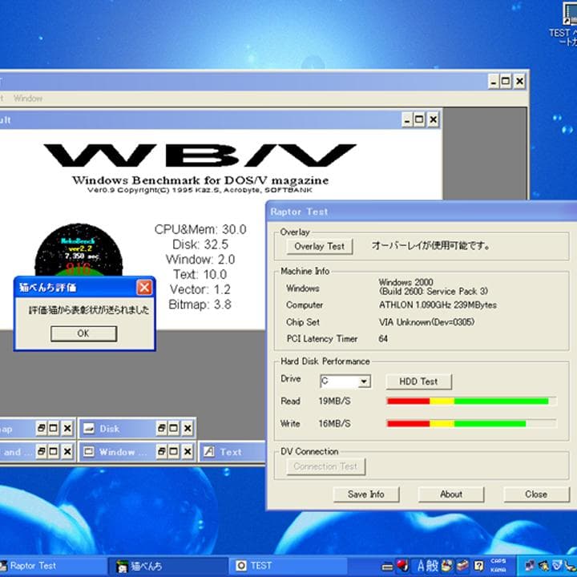Viewport: 577px width, 577px height.
Task: Restore the minimized Window child window
Action: [161, 451]
